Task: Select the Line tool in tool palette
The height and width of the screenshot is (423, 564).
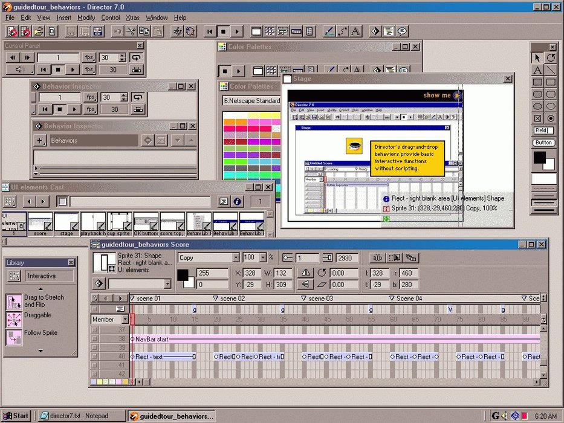Action: [x=551, y=70]
